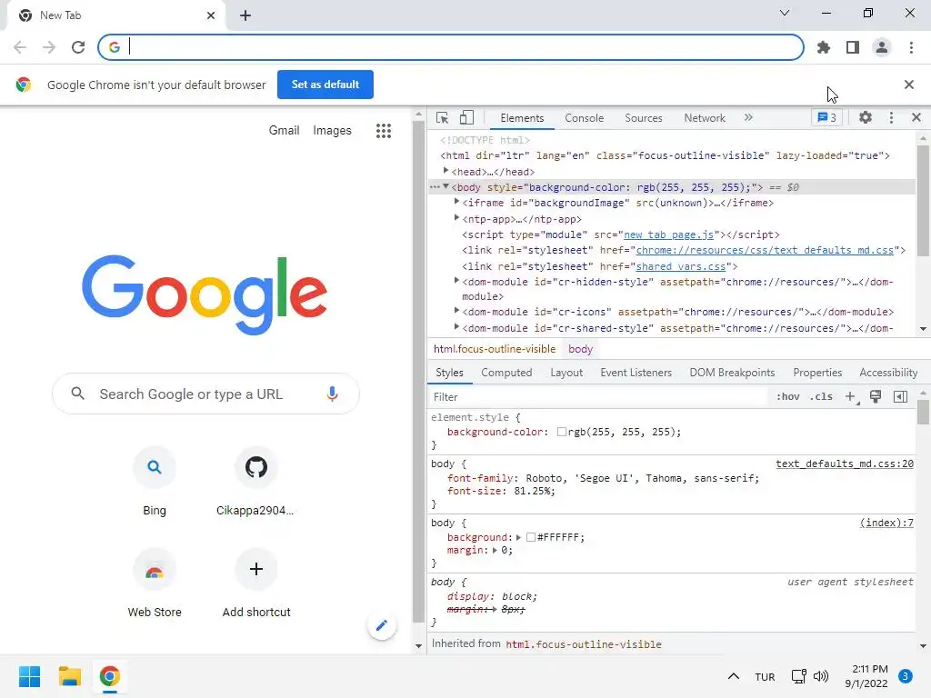
Task: Add a new style rule with the plus icon
Action: click(x=851, y=396)
